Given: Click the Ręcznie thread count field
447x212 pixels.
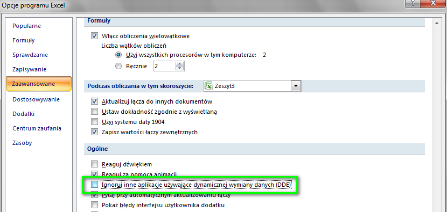Looking at the screenshot, I should click(x=164, y=67).
